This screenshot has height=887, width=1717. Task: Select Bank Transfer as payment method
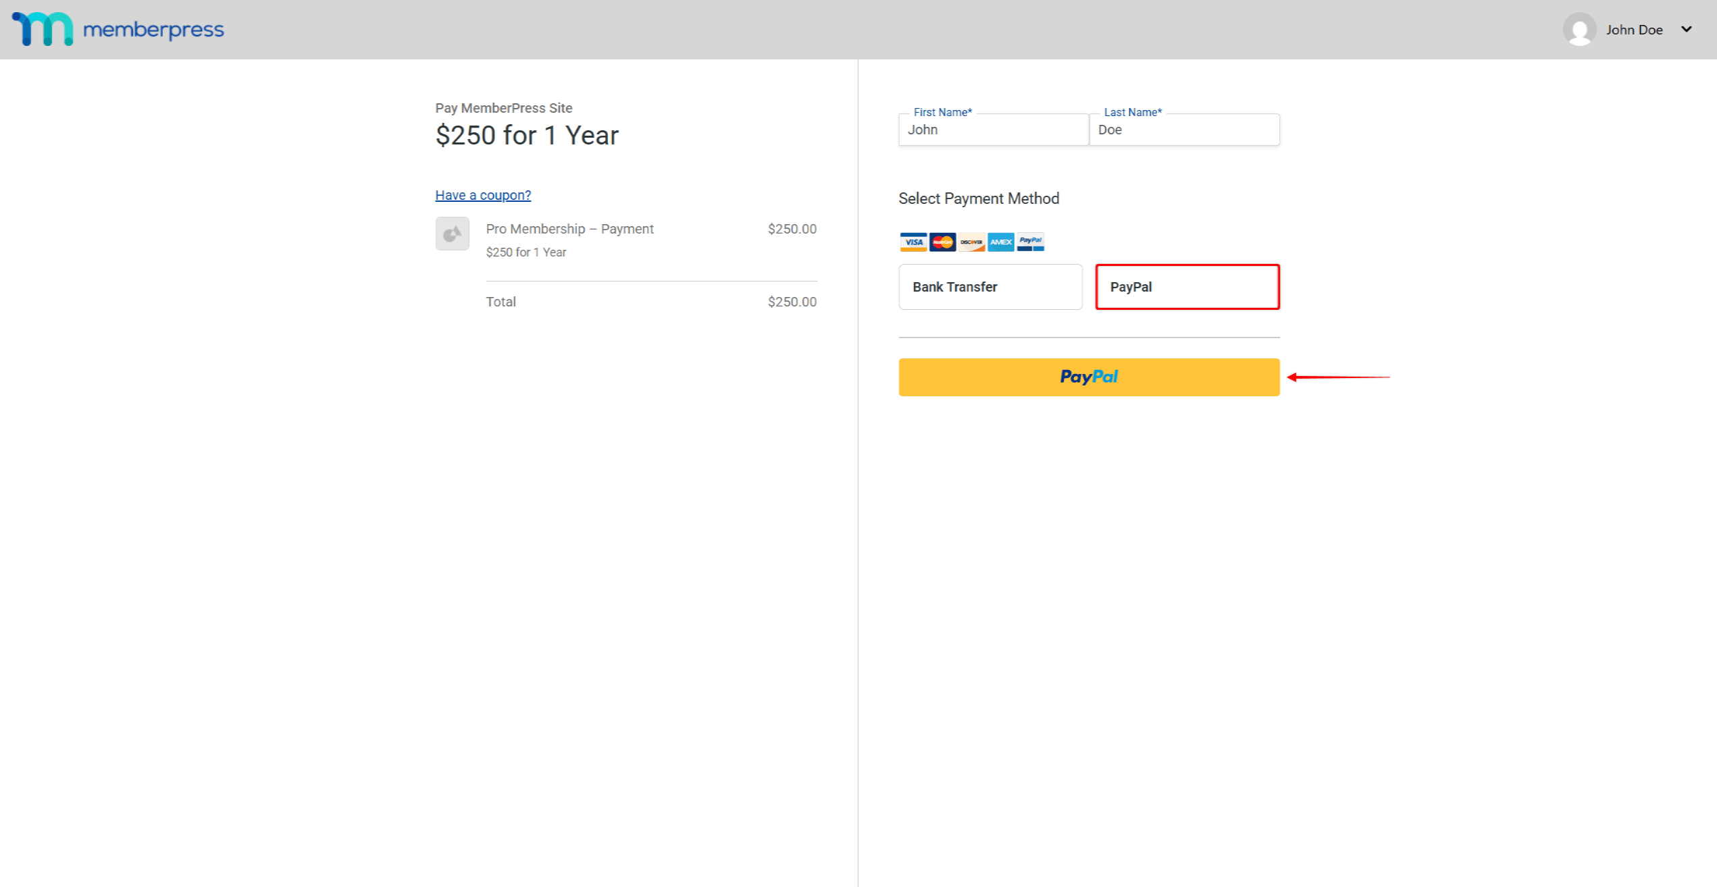point(990,286)
